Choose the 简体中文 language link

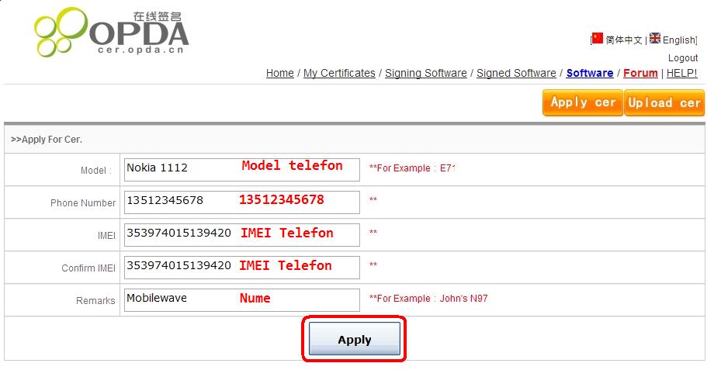coord(623,40)
